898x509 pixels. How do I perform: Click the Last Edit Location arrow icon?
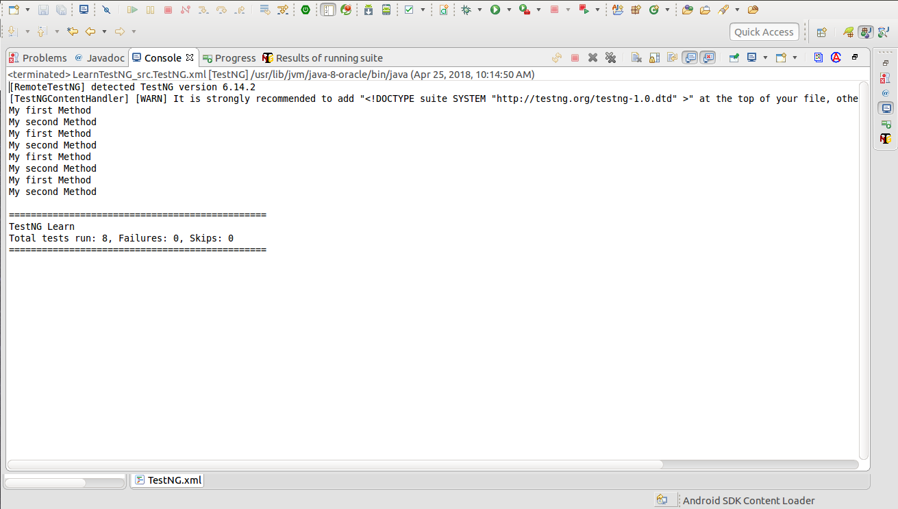pyautogui.click(x=72, y=31)
